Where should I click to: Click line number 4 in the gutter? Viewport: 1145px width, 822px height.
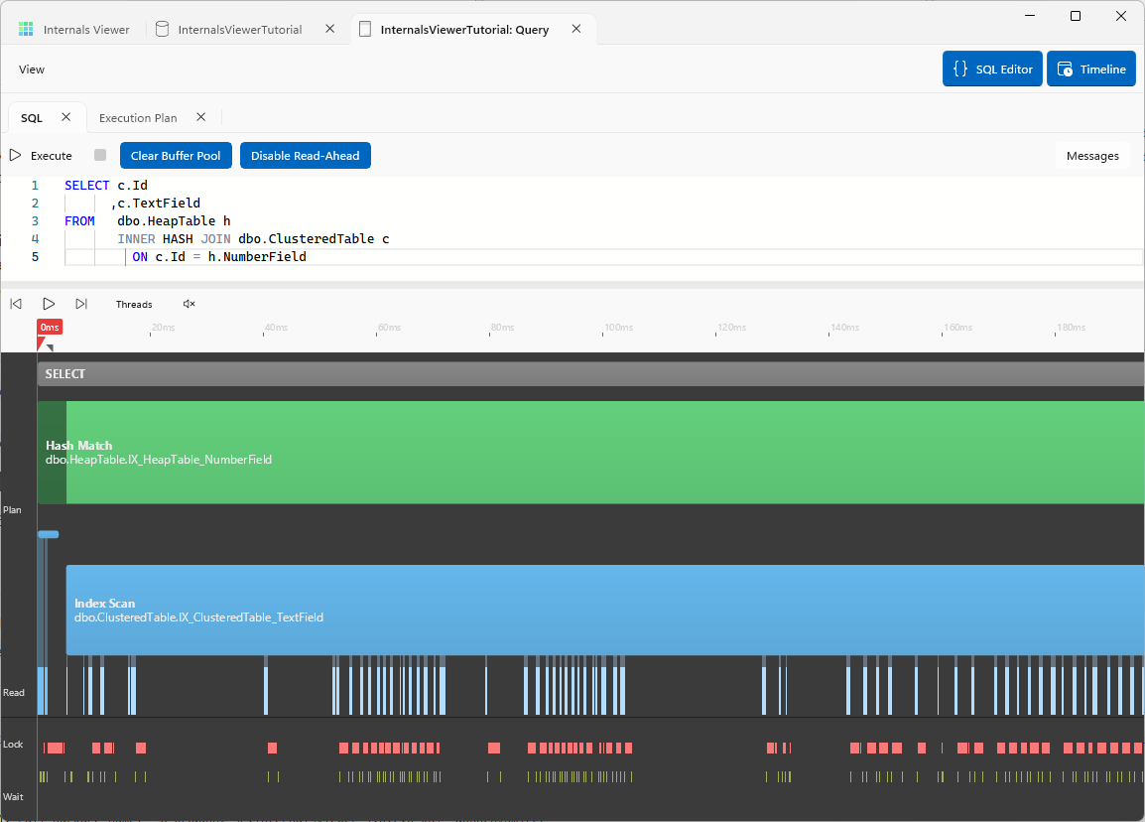pos(35,239)
